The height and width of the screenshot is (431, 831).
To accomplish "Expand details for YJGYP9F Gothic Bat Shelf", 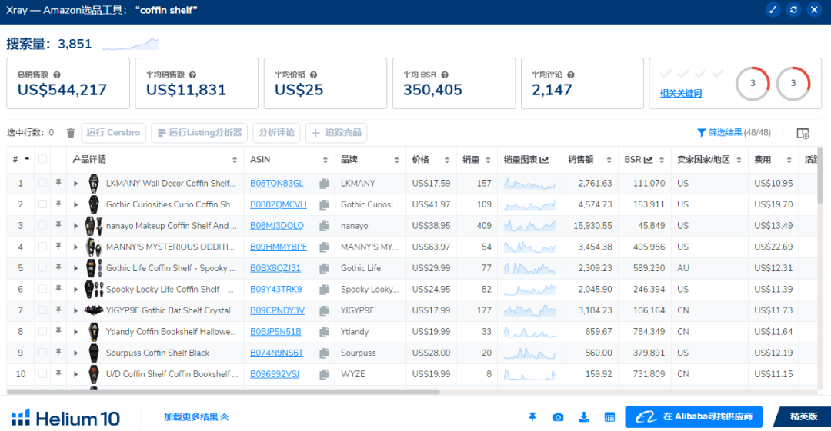I will pos(75,310).
